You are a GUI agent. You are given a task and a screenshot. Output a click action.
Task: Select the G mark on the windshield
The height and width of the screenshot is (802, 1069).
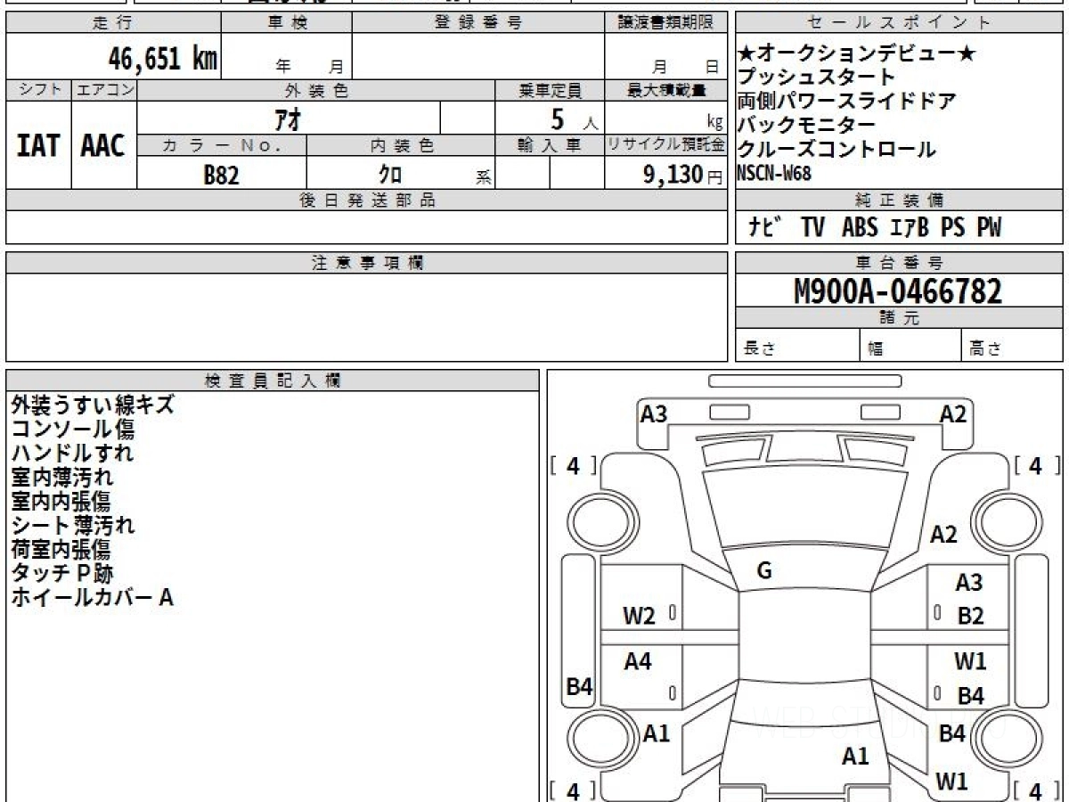(764, 571)
